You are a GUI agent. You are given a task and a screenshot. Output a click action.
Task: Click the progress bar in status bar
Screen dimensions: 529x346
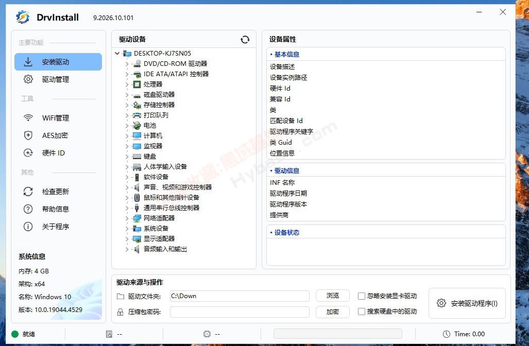pyautogui.click(x=338, y=334)
